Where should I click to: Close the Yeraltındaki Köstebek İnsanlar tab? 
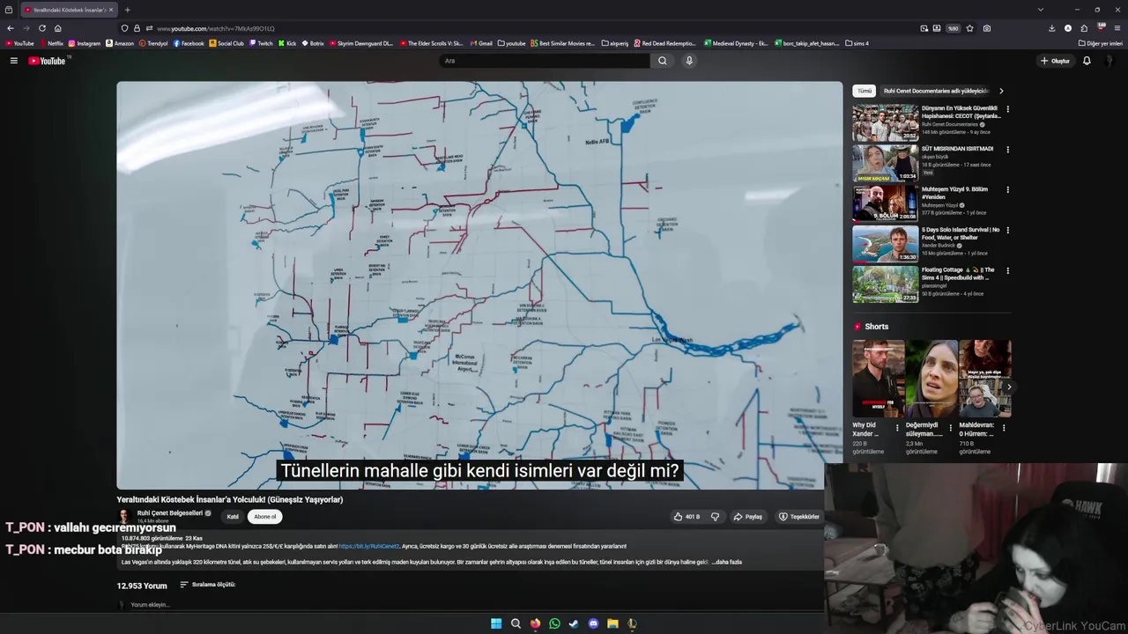111,10
